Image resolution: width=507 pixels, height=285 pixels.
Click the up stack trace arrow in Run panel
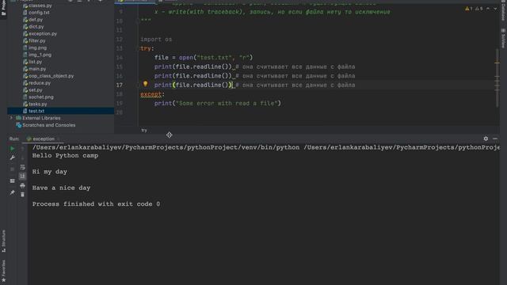pyautogui.click(x=22, y=149)
